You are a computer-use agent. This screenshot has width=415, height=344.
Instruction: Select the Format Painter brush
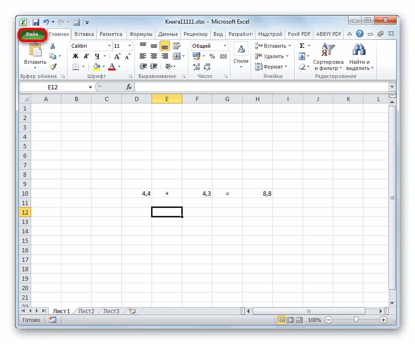pos(53,67)
